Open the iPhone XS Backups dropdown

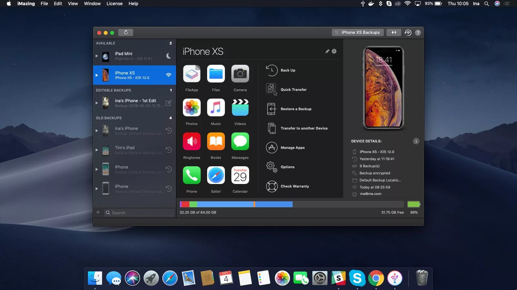tap(358, 33)
